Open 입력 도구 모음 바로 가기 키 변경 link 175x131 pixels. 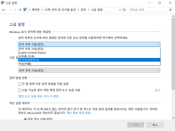[x=38, y=96]
